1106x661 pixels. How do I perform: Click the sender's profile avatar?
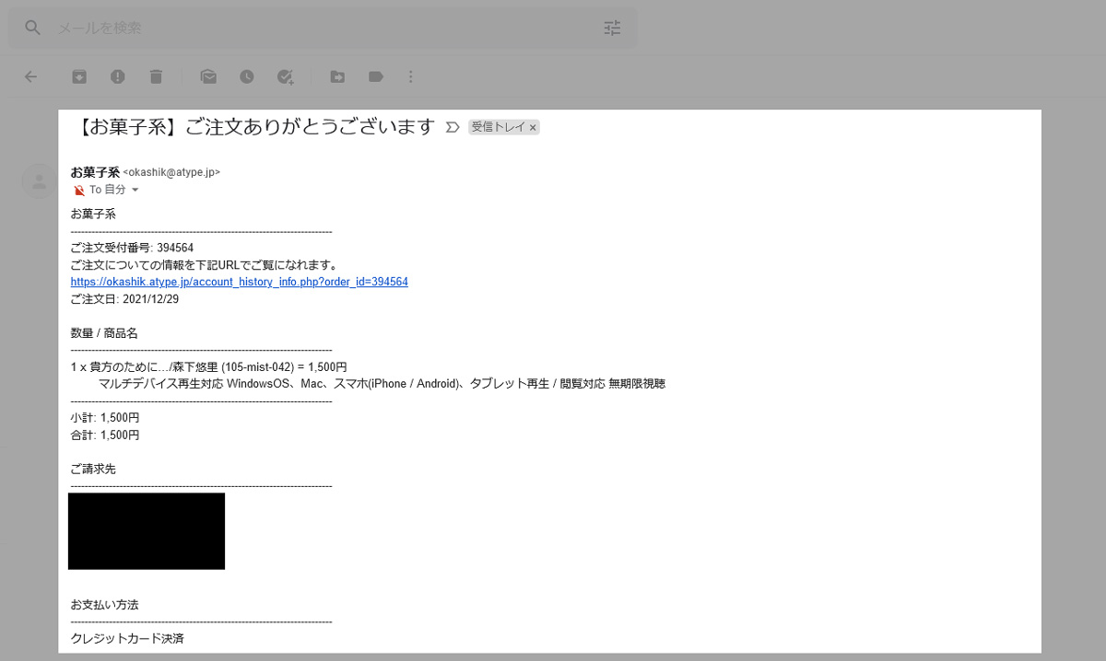(x=39, y=180)
